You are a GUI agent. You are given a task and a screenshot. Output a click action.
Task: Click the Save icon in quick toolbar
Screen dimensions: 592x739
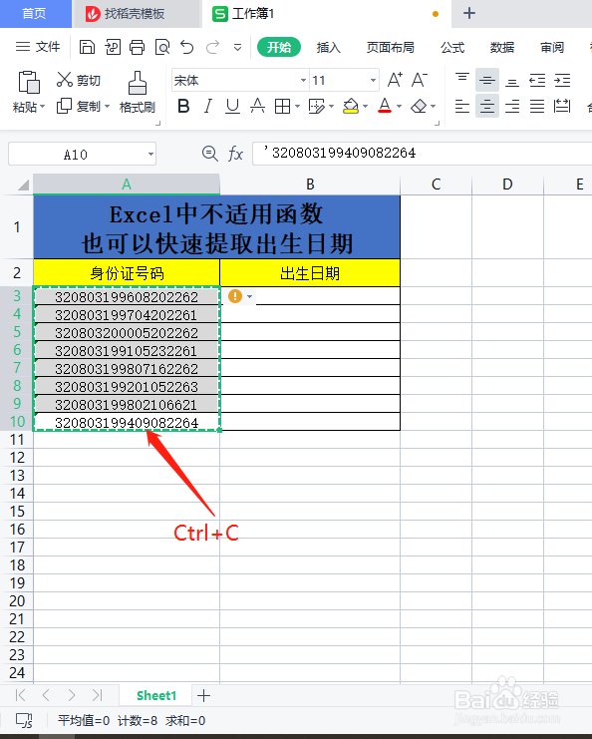click(87, 47)
